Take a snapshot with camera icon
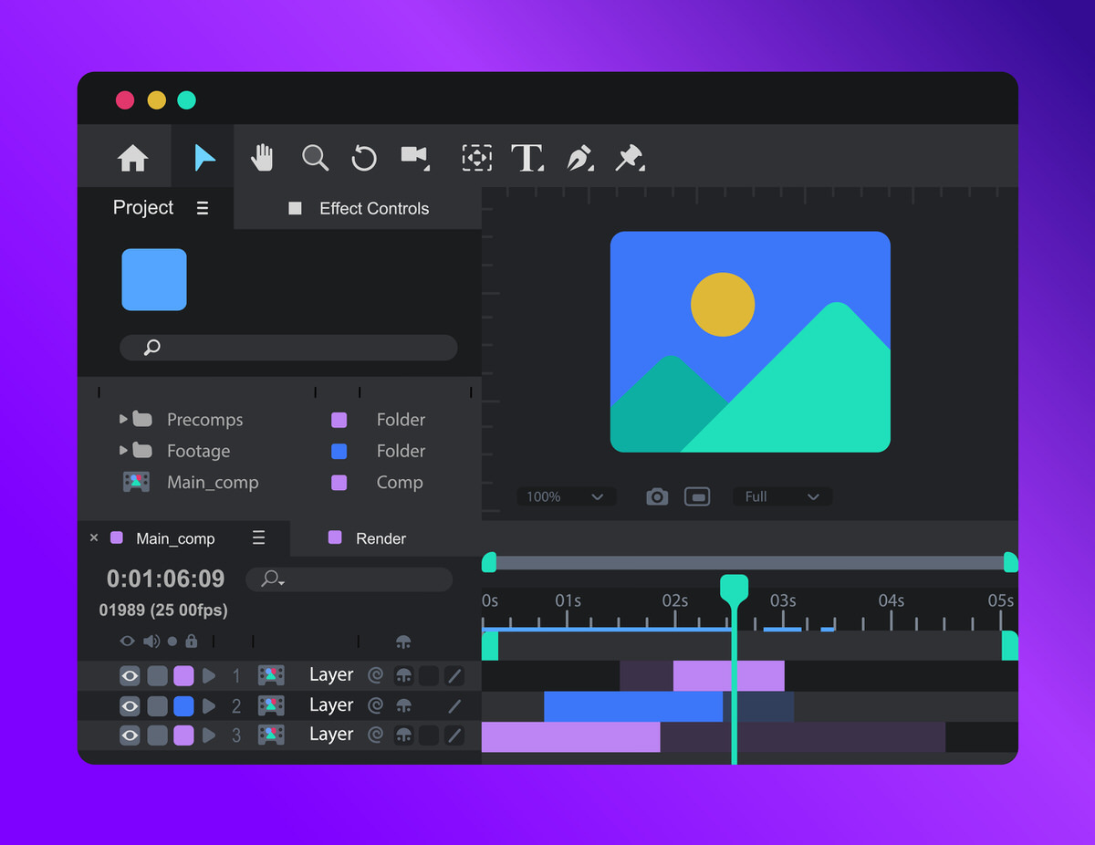1095x845 pixels. pos(657,496)
